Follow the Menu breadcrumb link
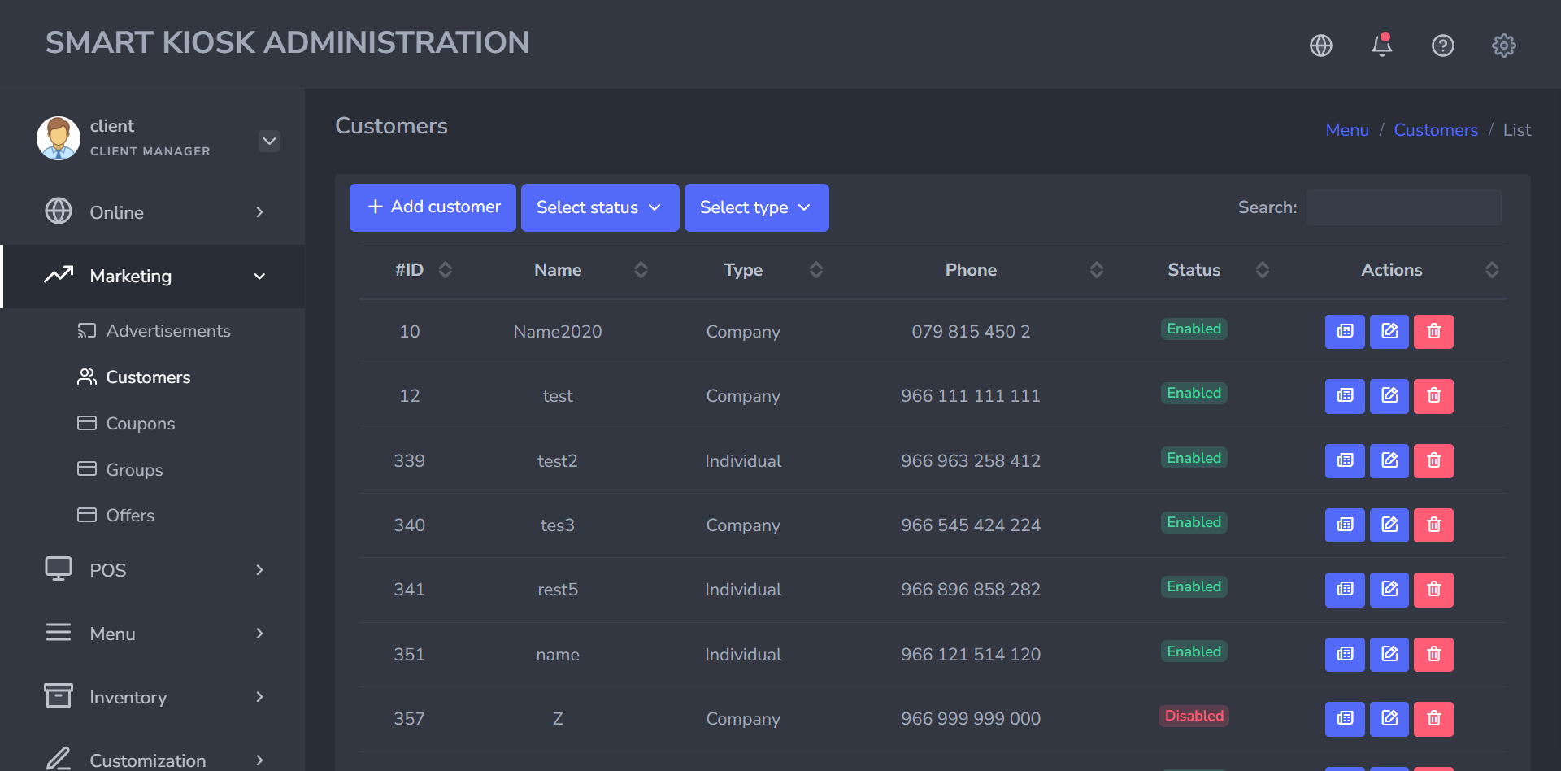Viewport: 1561px width, 771px height. point(1347,130)
